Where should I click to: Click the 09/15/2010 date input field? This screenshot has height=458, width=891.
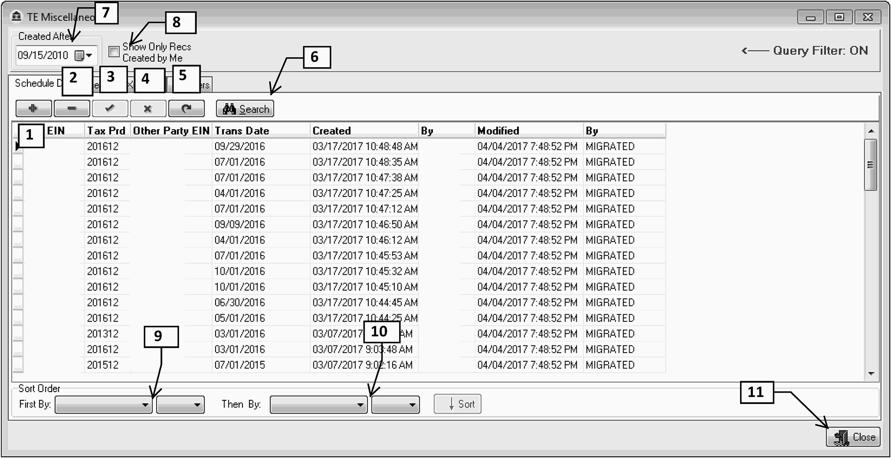[x=43, y=56]
